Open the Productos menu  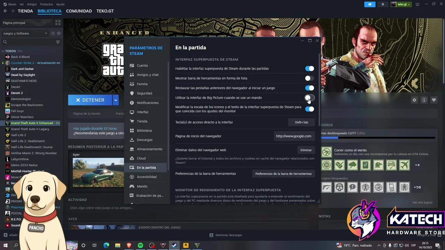pos(47,4)
